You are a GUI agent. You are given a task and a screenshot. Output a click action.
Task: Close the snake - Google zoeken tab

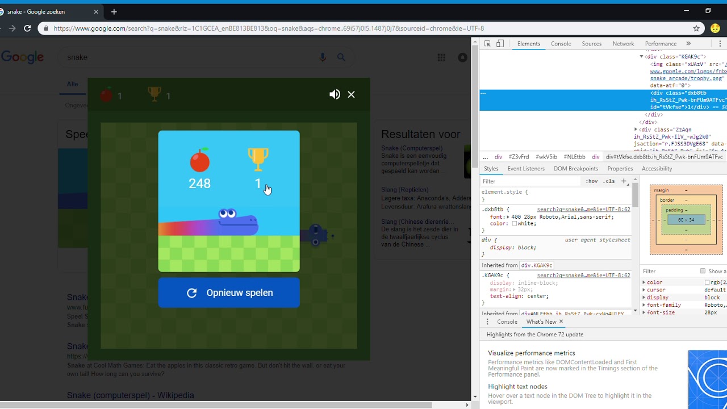tap(96, 11)
